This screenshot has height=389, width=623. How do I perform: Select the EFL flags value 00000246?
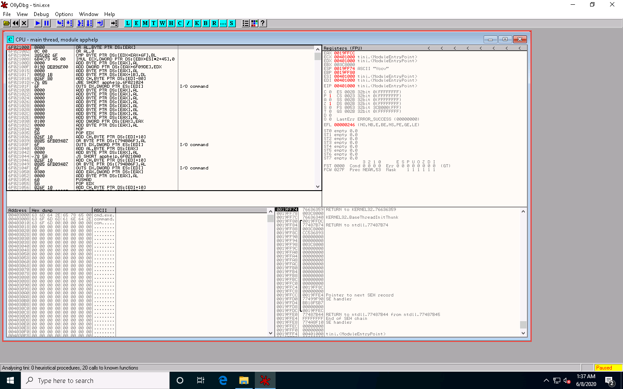[x=344, y=125]
